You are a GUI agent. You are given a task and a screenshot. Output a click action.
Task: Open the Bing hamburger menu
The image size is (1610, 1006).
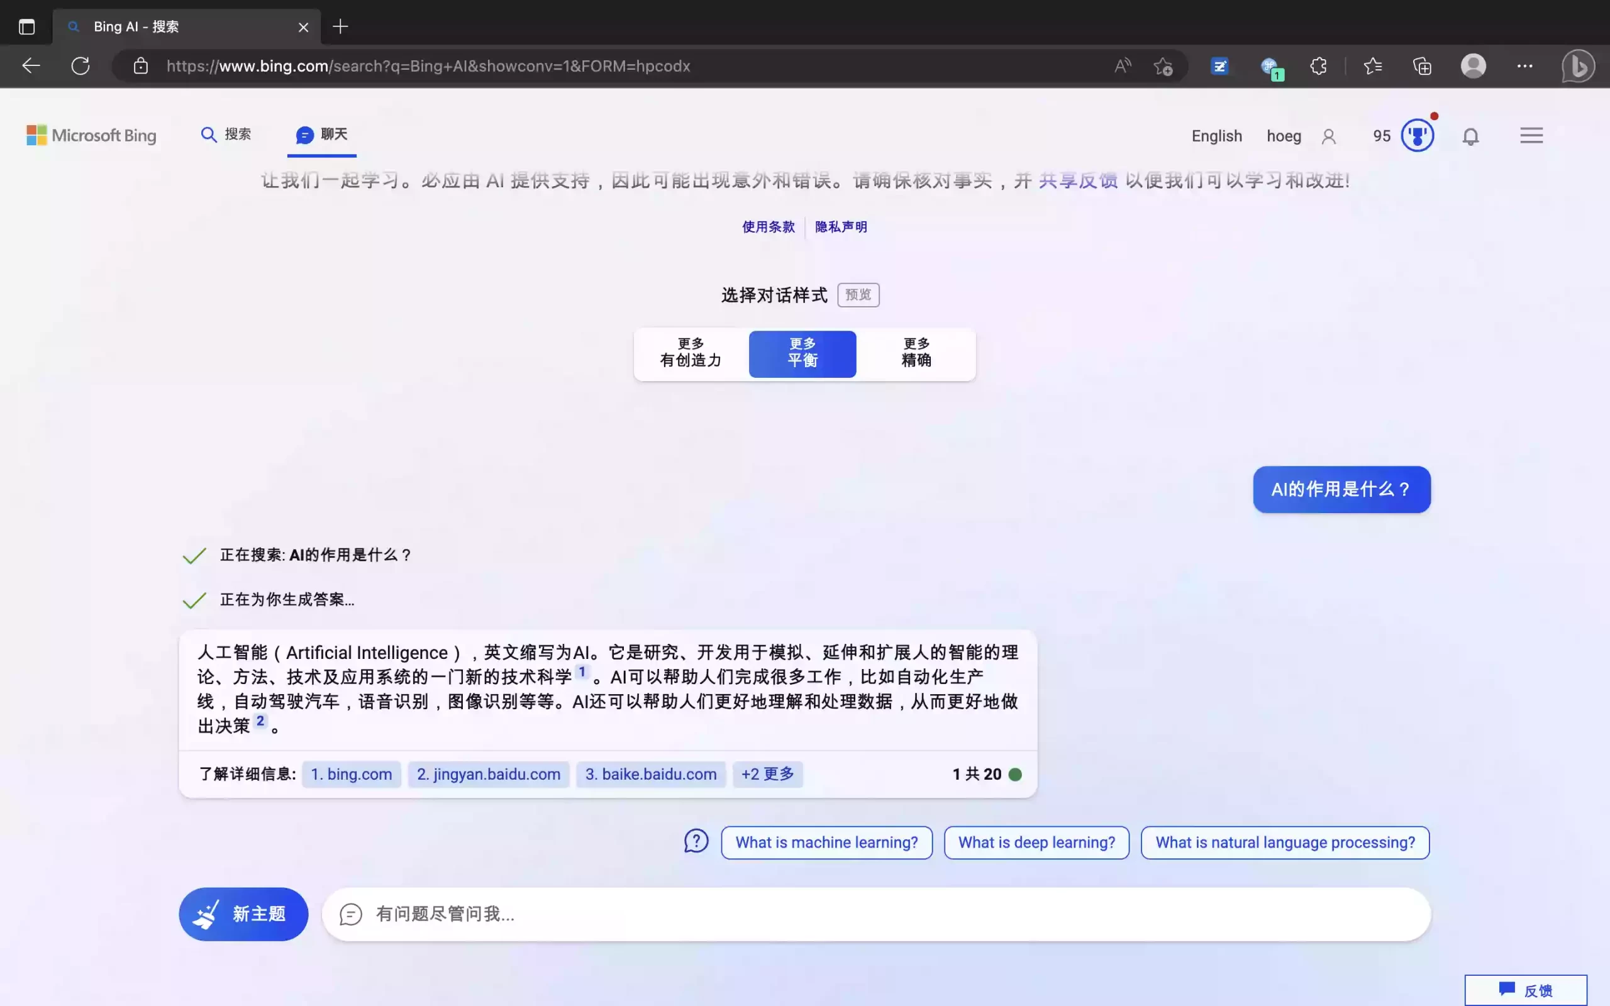click(x=1531, y=136)
